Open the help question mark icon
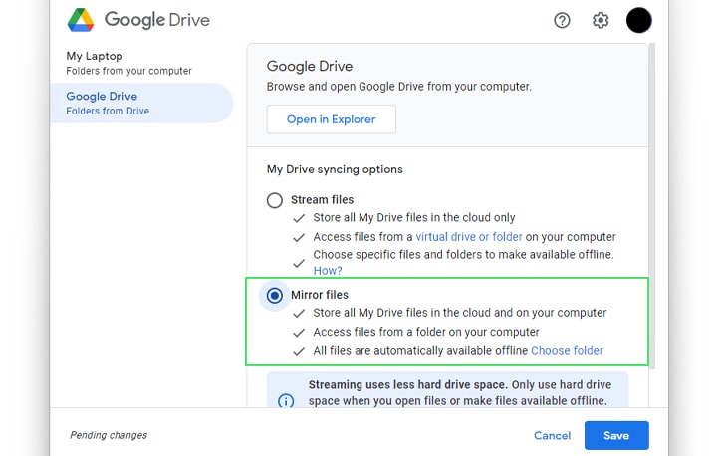Viewport: 722px width, 456px height. coord(562,20)
